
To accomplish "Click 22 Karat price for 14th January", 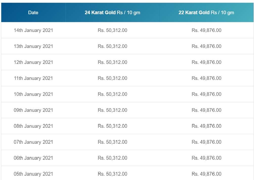I will tap(206, 30).
